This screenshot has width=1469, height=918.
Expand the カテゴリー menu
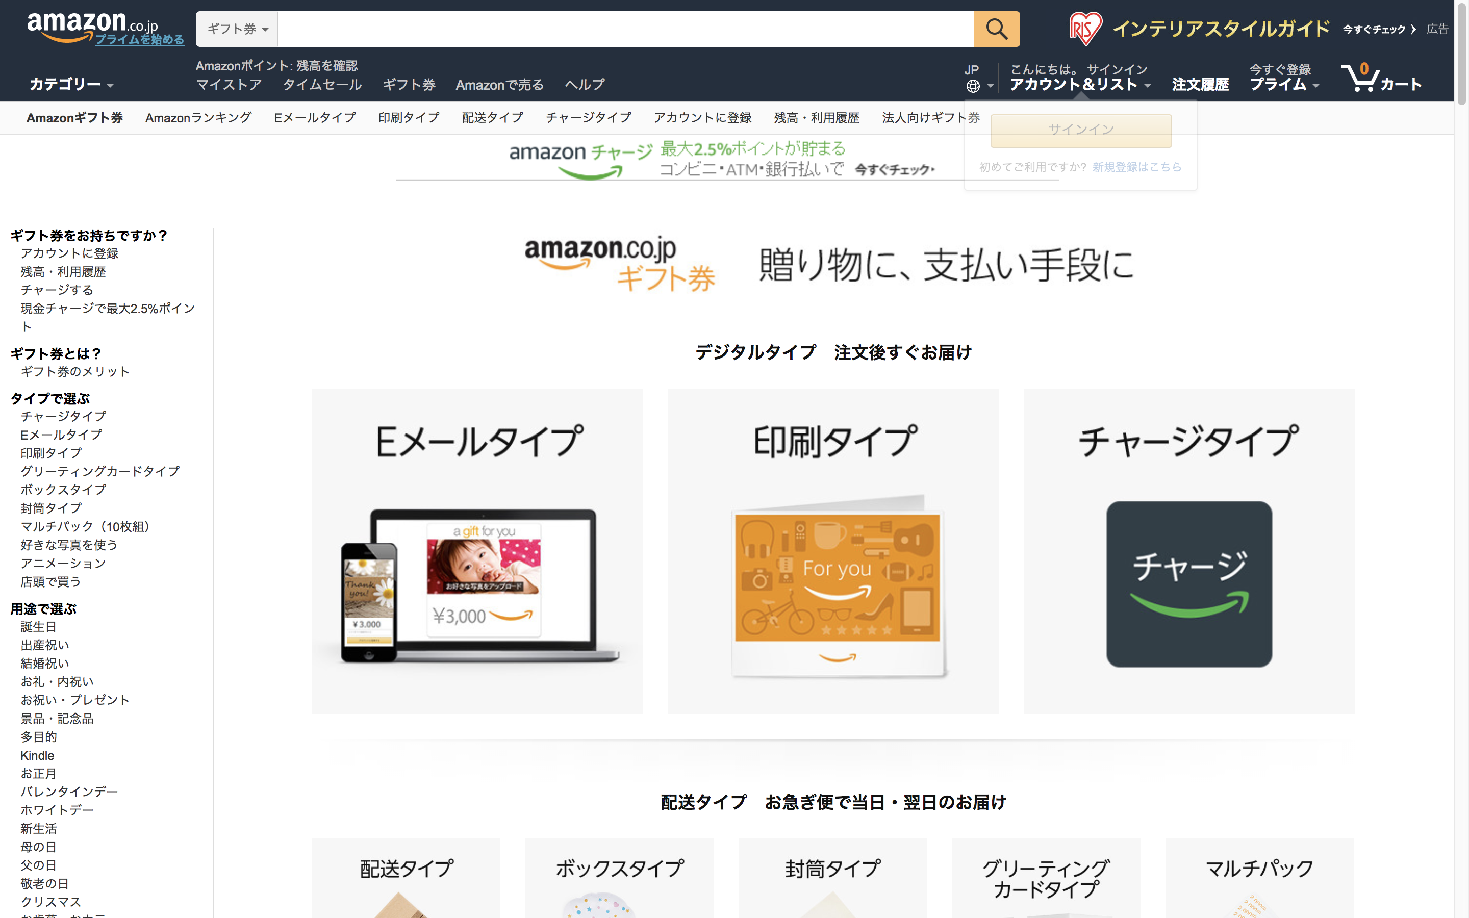(71, 84)
